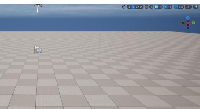Click the red X axis gizmo handle
Screen dimensions: 200x109
pos(188,25)
